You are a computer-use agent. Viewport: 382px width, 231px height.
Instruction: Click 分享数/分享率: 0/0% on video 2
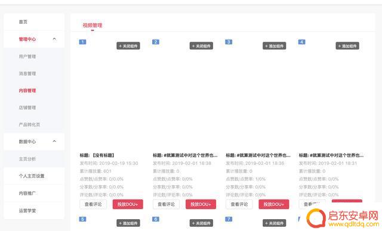point(172,187)
